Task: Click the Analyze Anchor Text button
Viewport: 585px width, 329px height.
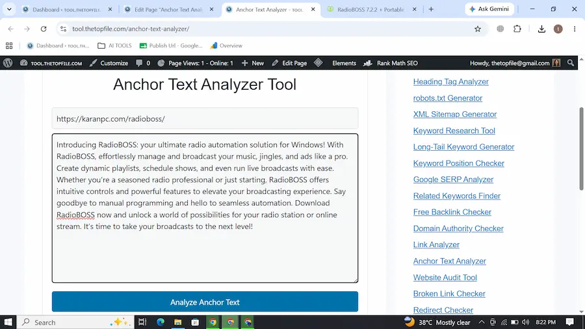Action: 205,302
